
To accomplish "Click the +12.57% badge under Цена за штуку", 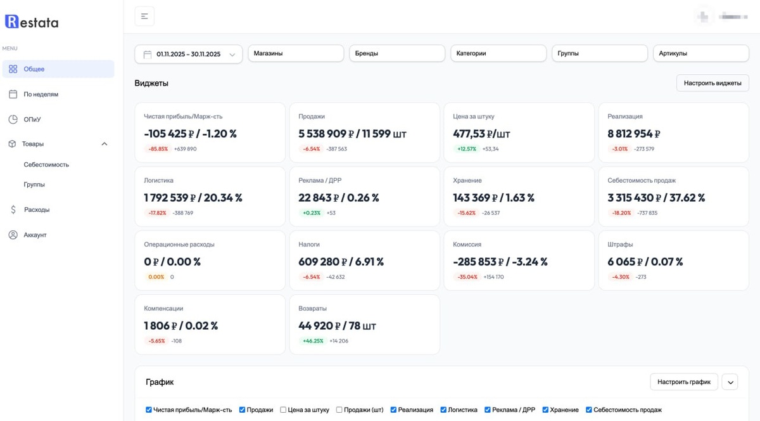I will tap(467, 149).
